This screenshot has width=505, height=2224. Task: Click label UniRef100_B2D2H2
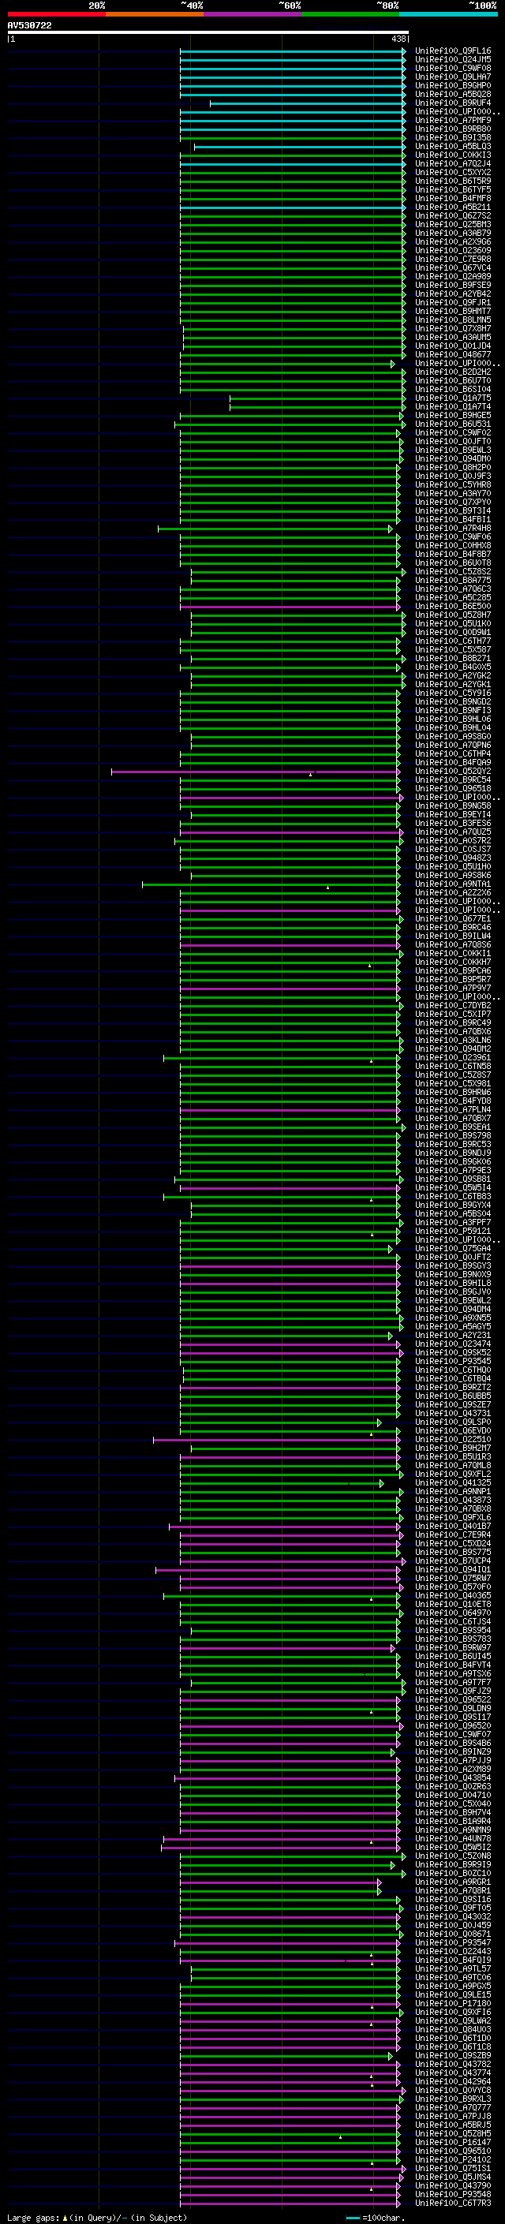coord(453,372)
